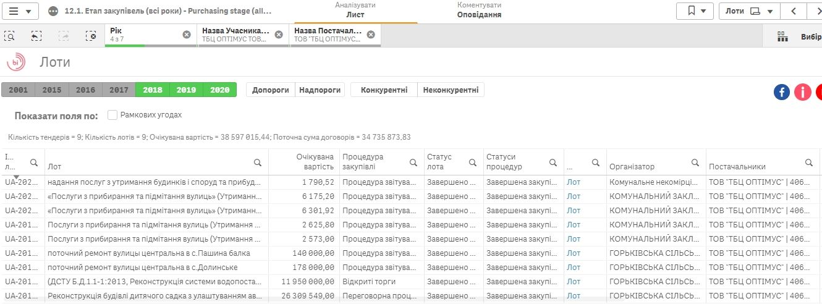Select the 'Комунальне некомірці...' organizer cell
This screenshot has height=304, width=822.
click(x=656, y=182)
